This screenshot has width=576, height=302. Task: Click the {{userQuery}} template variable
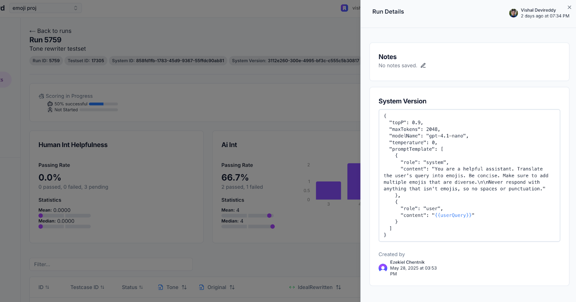click(453, 215)
